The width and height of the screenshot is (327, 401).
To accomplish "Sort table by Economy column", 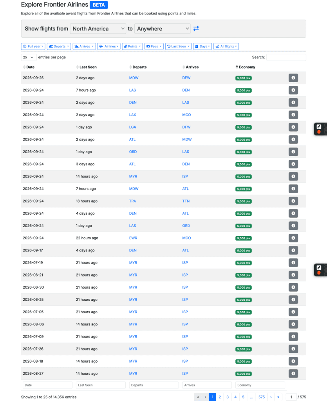I will pos(247,67).
